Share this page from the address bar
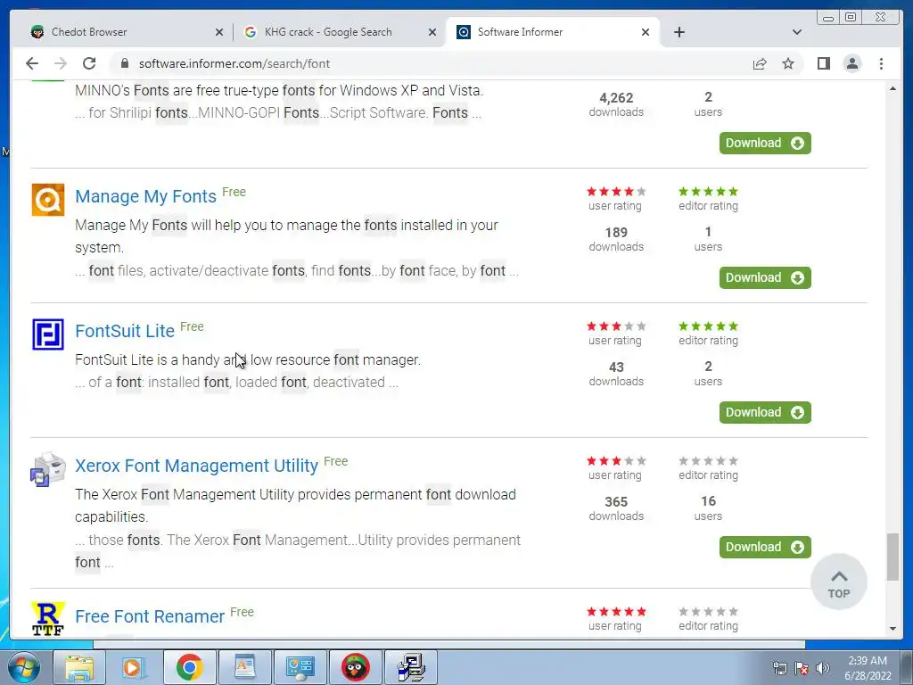Image resolution: width=913 pixels, height=685 pixels. [x=760, y=63]
